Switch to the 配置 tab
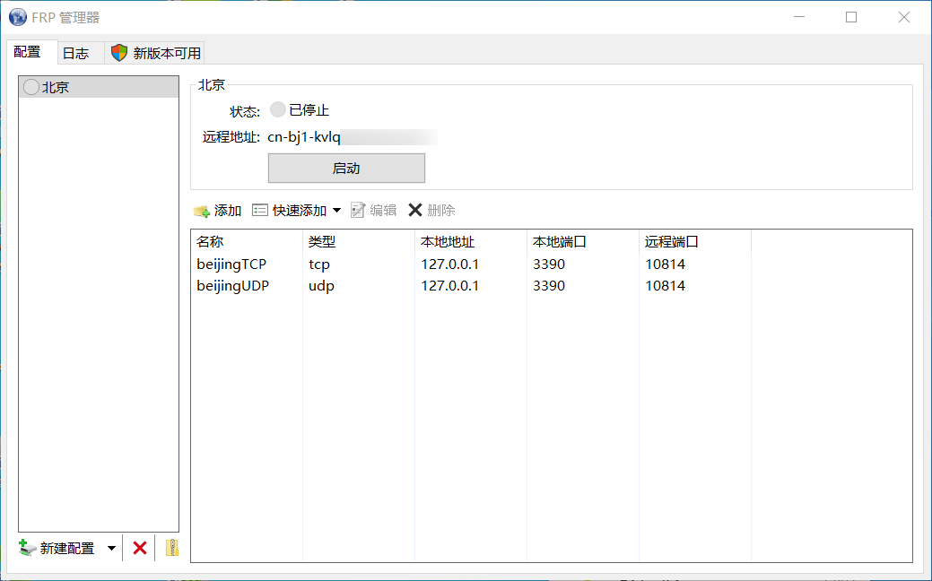The height and width of the screenshot is (581, 932). pos(30,52)
